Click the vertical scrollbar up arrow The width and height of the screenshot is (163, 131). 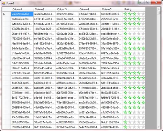pos(159,9)
